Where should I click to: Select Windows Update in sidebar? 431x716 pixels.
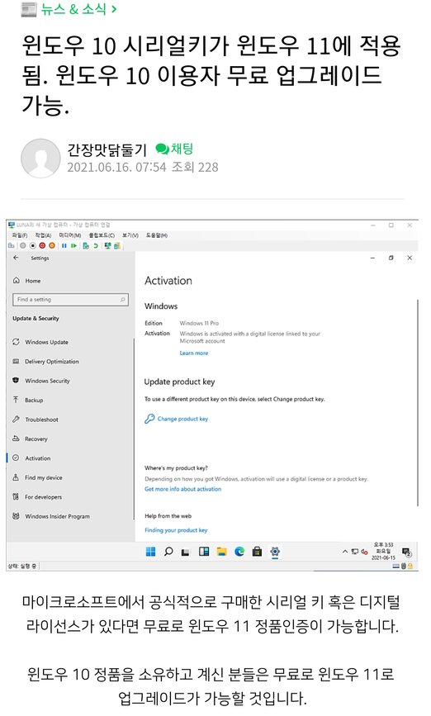pos(40,342)
